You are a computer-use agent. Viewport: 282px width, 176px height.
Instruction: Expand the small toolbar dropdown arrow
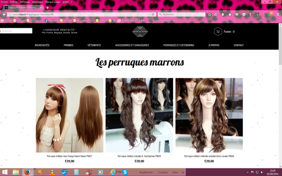click(x=264, y=15)
